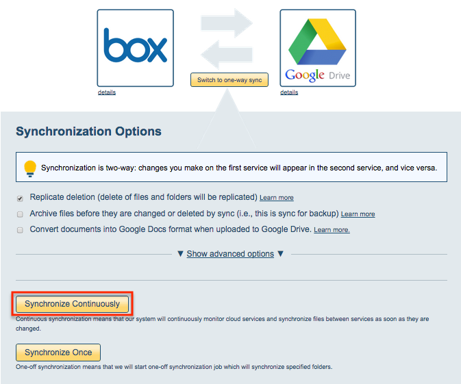Viewport: 461px width, 384px height.
Task: Open details link under Box
Action: click(x=107, y=92)
